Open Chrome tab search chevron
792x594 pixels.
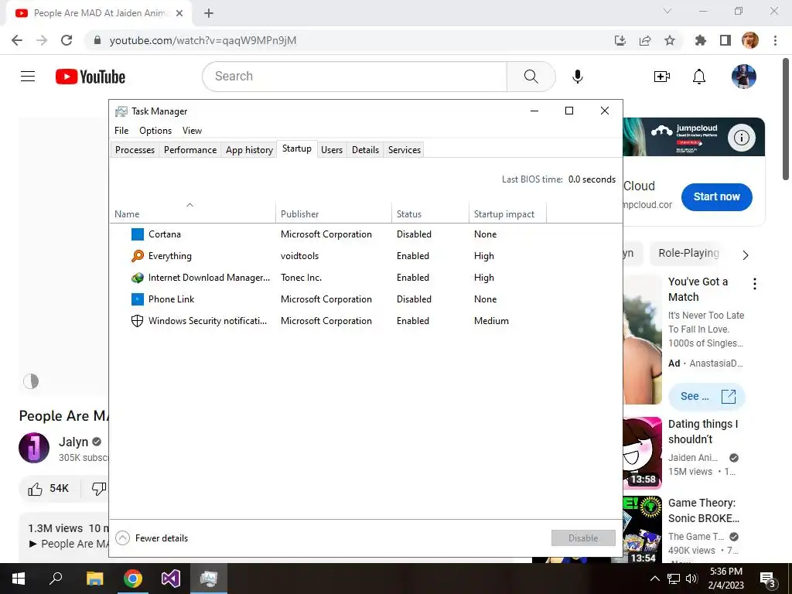(x=667, y=11)
